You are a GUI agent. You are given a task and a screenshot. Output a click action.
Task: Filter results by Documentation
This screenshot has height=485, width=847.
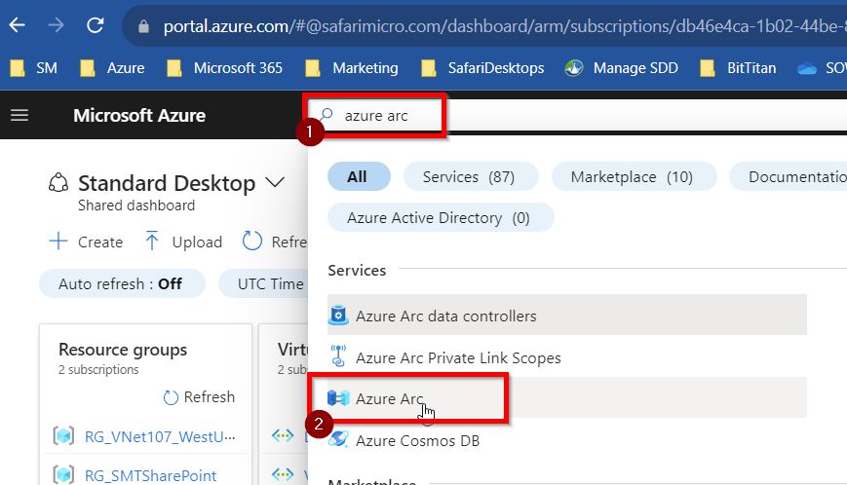pyautogui.click(x=789, y=176)
